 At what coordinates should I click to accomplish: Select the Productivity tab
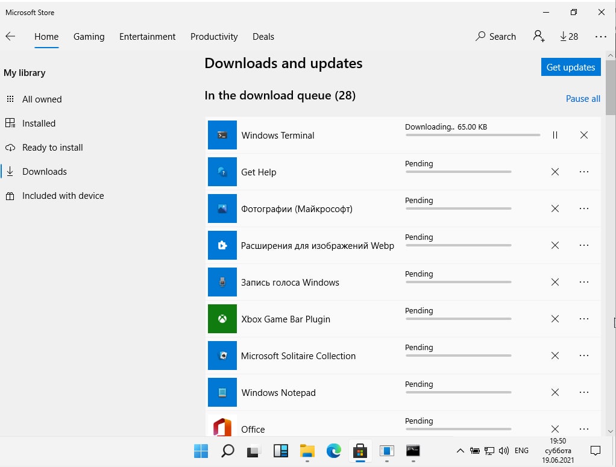pyautogui.click(x=214, y=37)
